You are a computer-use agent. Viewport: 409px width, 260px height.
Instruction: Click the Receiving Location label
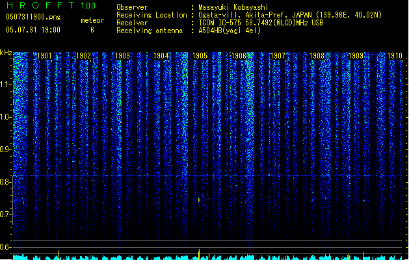pos(152,15)
